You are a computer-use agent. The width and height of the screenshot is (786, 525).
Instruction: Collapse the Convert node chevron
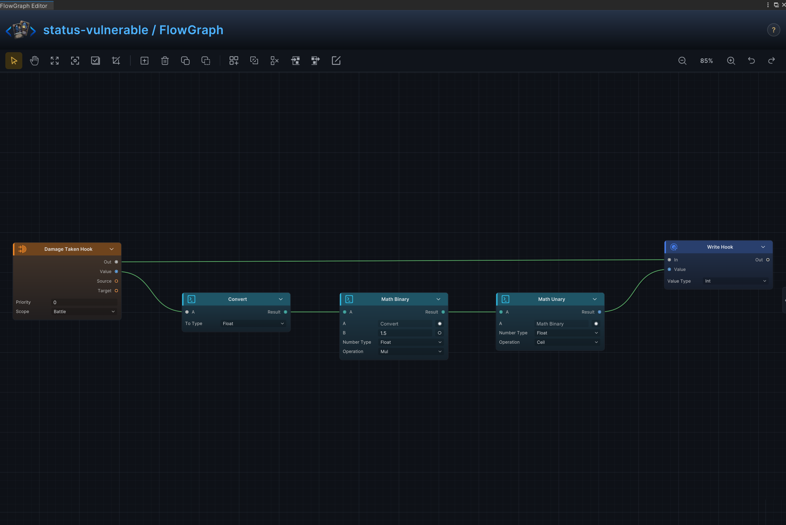click(x=281, y=299)
